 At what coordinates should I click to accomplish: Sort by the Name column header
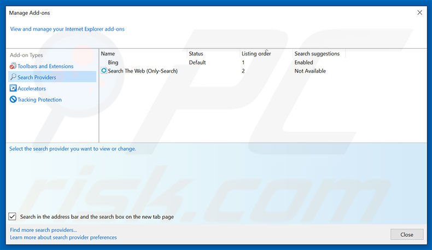108,54
